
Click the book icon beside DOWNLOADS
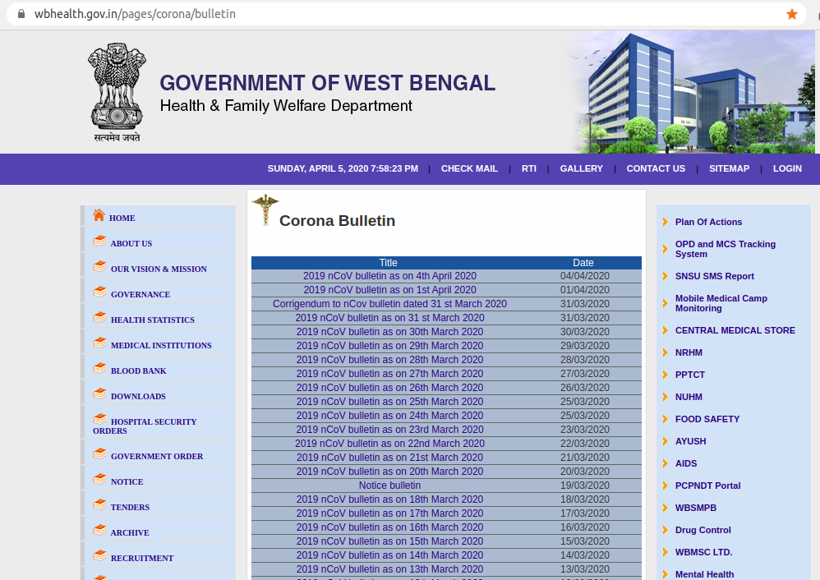coord(100,394)
